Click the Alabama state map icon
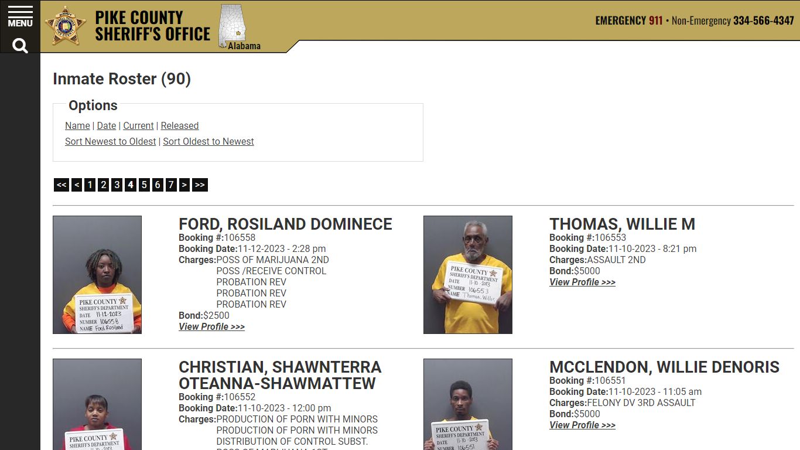The image size is (800, 450). pos(234,27)
